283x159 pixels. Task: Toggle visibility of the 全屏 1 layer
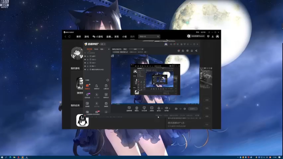[x=85, y=56]
